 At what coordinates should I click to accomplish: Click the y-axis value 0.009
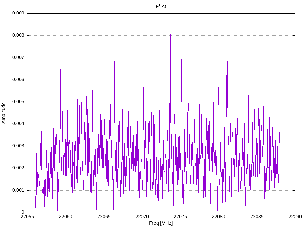(x=18, y=13)
